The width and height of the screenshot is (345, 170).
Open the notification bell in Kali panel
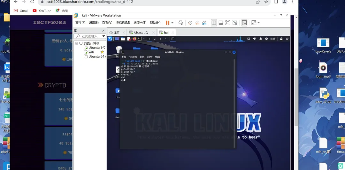pyautogui.click(x=261, y=39)
